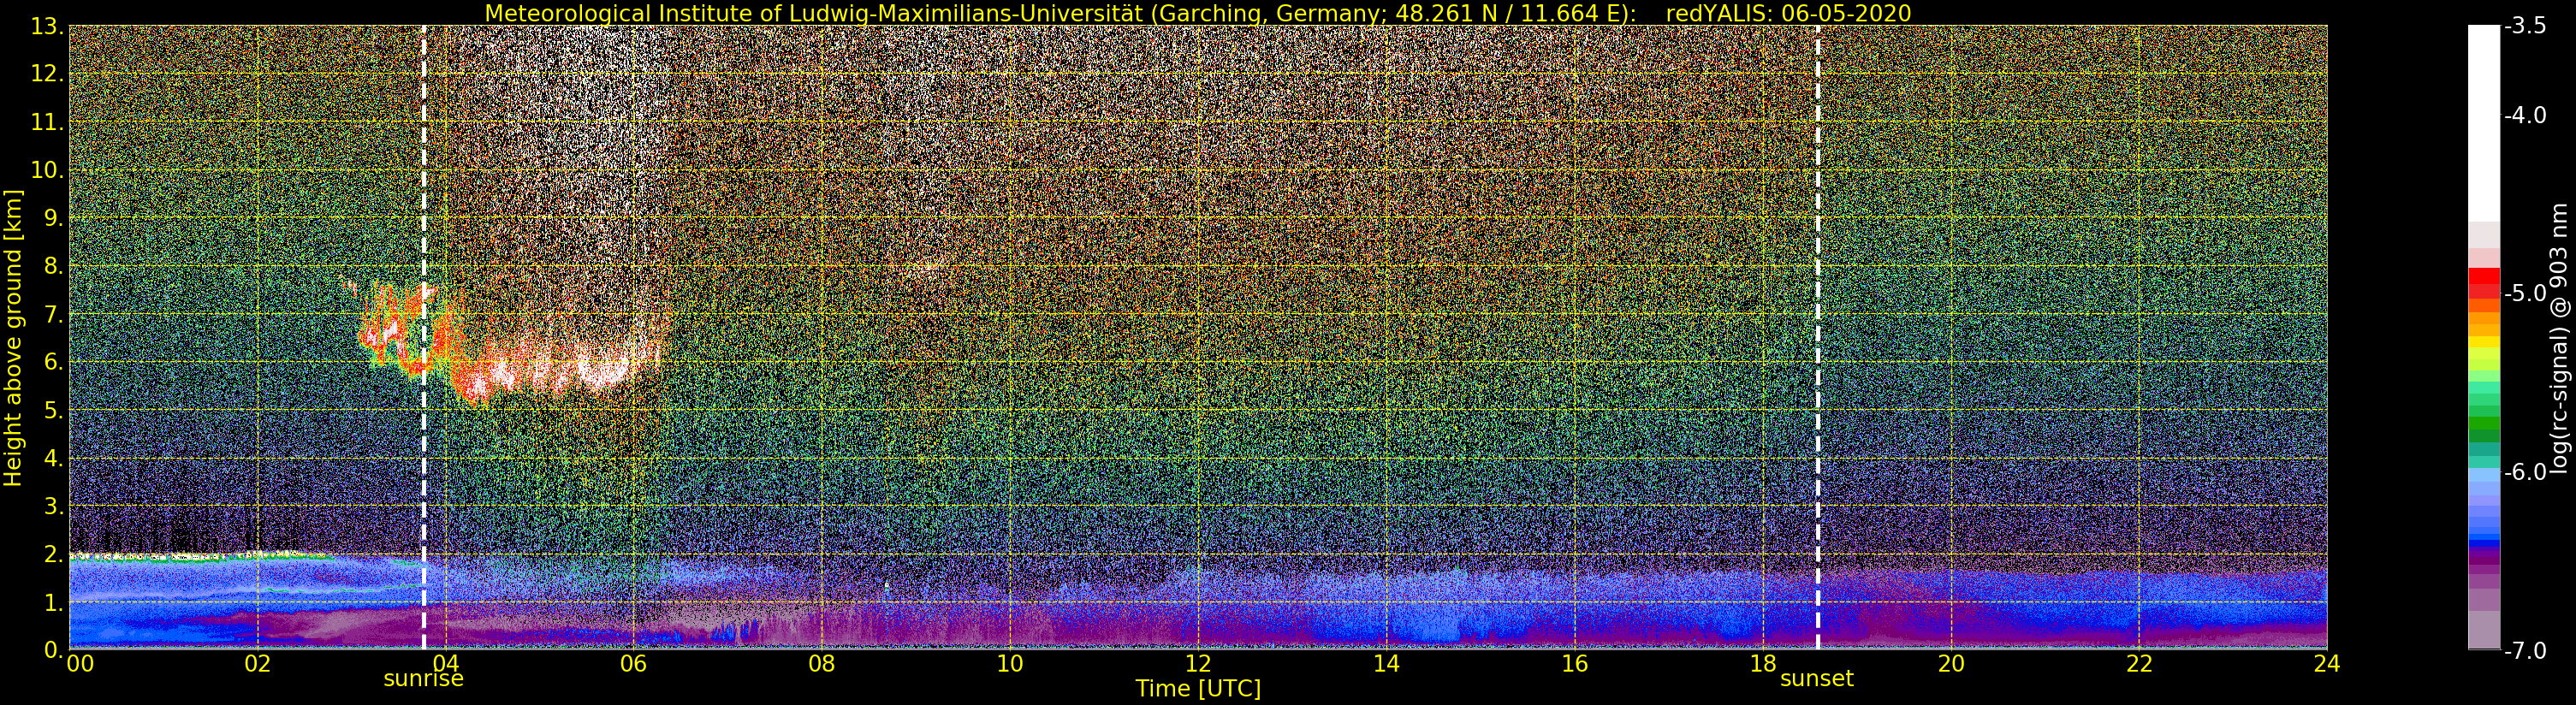Click the height axis tick label '5.'
This screenshot has width=2576, height=705.
[53, 410]
